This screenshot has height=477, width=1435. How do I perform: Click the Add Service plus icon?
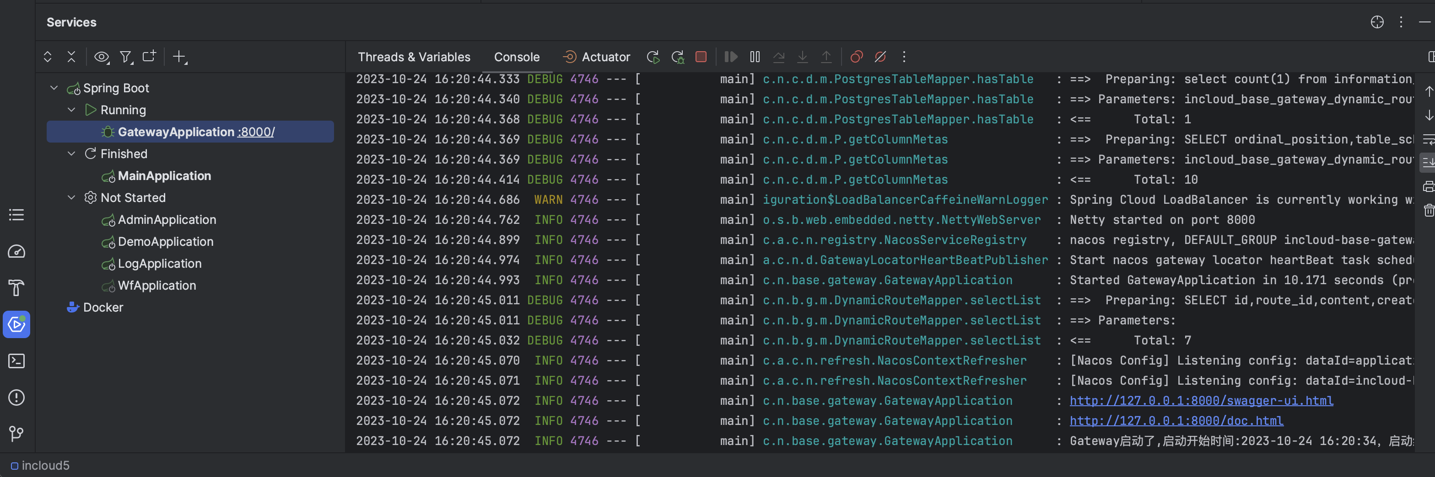pyautogui.click(x=179, y=57)
